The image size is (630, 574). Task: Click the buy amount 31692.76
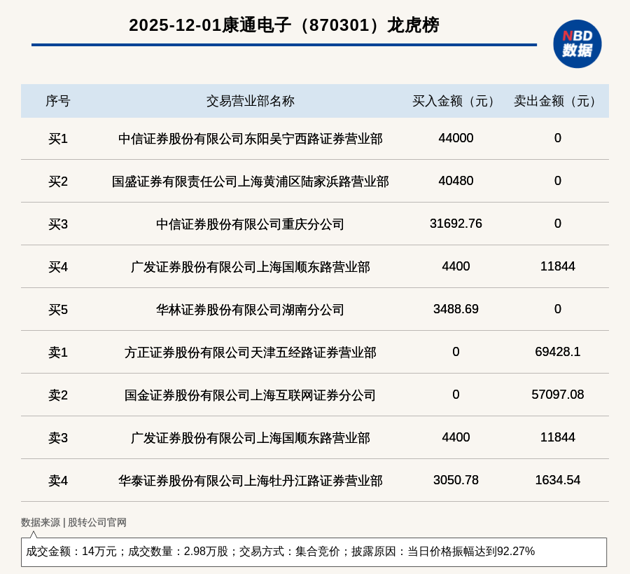pyautogui.click(x=456, y=224)
